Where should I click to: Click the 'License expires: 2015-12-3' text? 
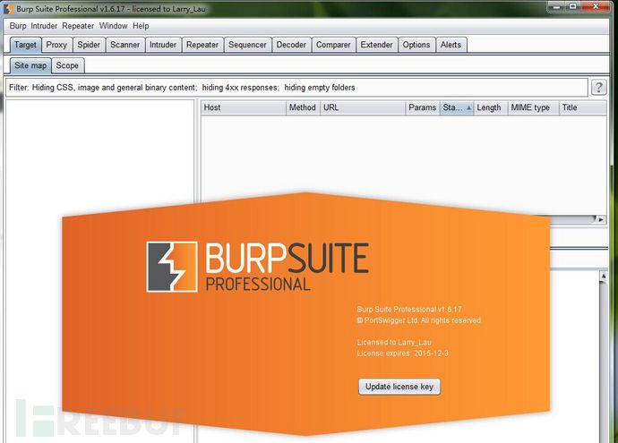click(402, 354)
